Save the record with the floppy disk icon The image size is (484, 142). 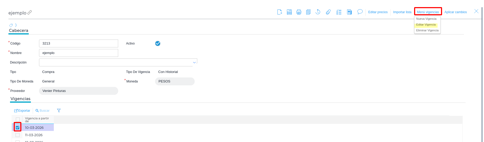pos(289,12)
